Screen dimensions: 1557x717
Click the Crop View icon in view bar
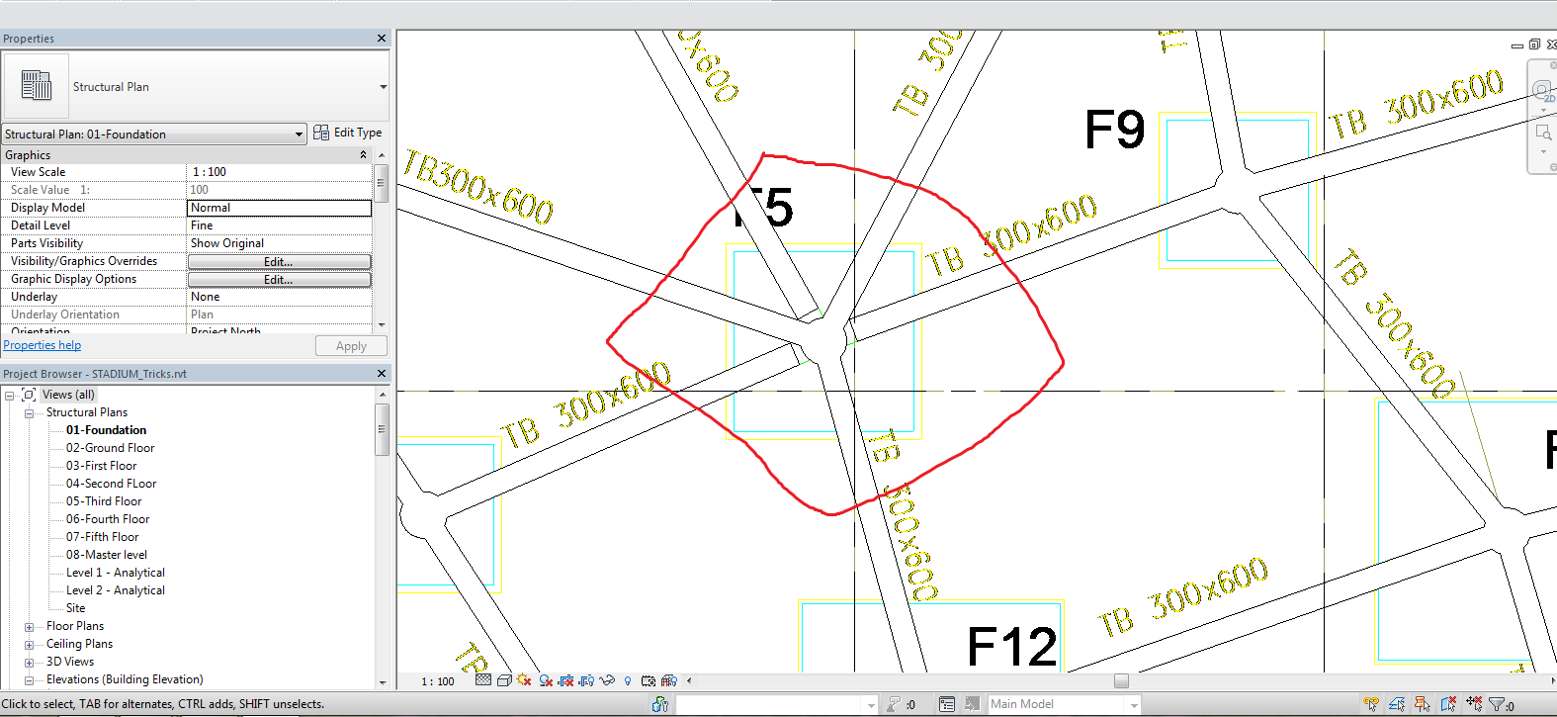pos(565,680)
